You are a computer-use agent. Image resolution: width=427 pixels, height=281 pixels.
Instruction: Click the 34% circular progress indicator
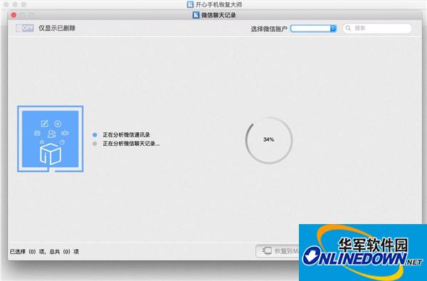[269, 140]
